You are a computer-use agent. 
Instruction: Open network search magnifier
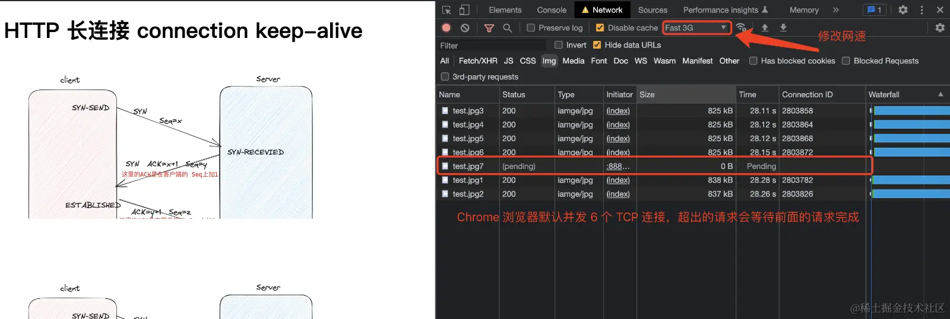(507, 28)
